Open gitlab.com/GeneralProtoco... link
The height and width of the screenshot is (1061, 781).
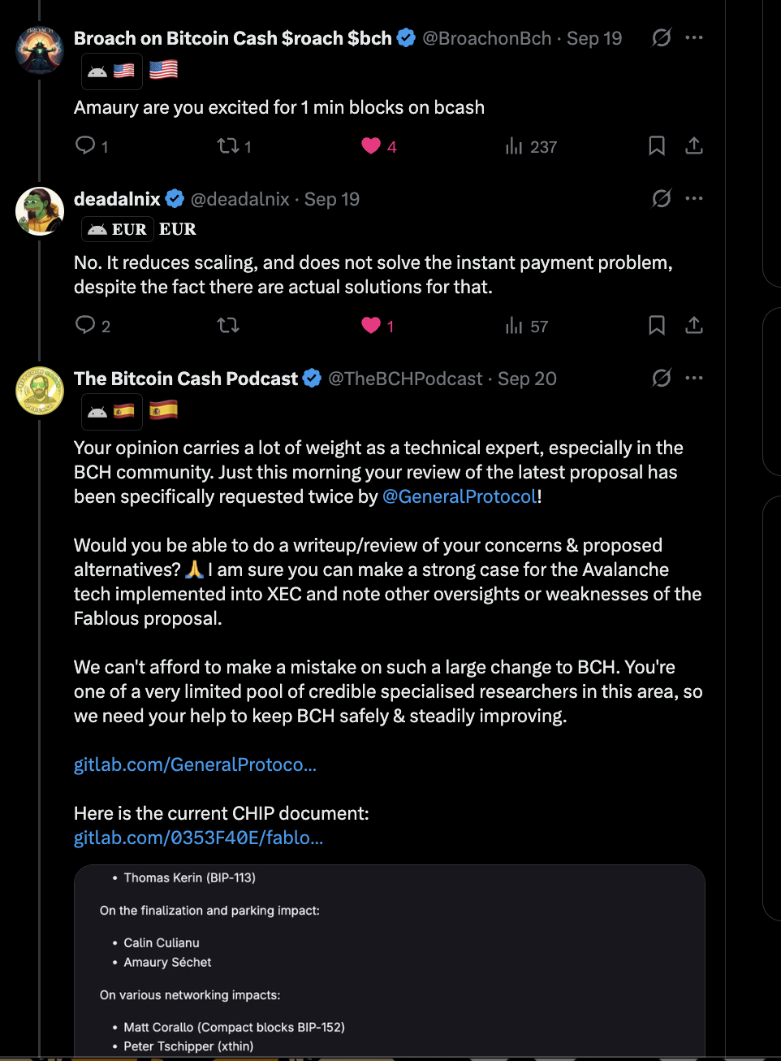195,764
